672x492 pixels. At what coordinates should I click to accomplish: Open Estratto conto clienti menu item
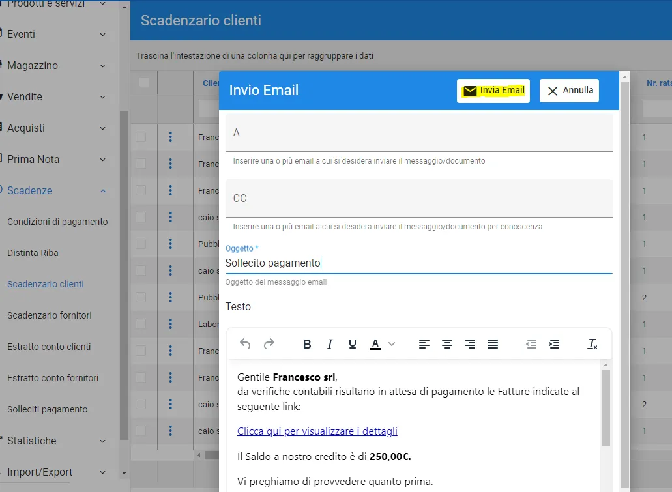pos(49,347)
